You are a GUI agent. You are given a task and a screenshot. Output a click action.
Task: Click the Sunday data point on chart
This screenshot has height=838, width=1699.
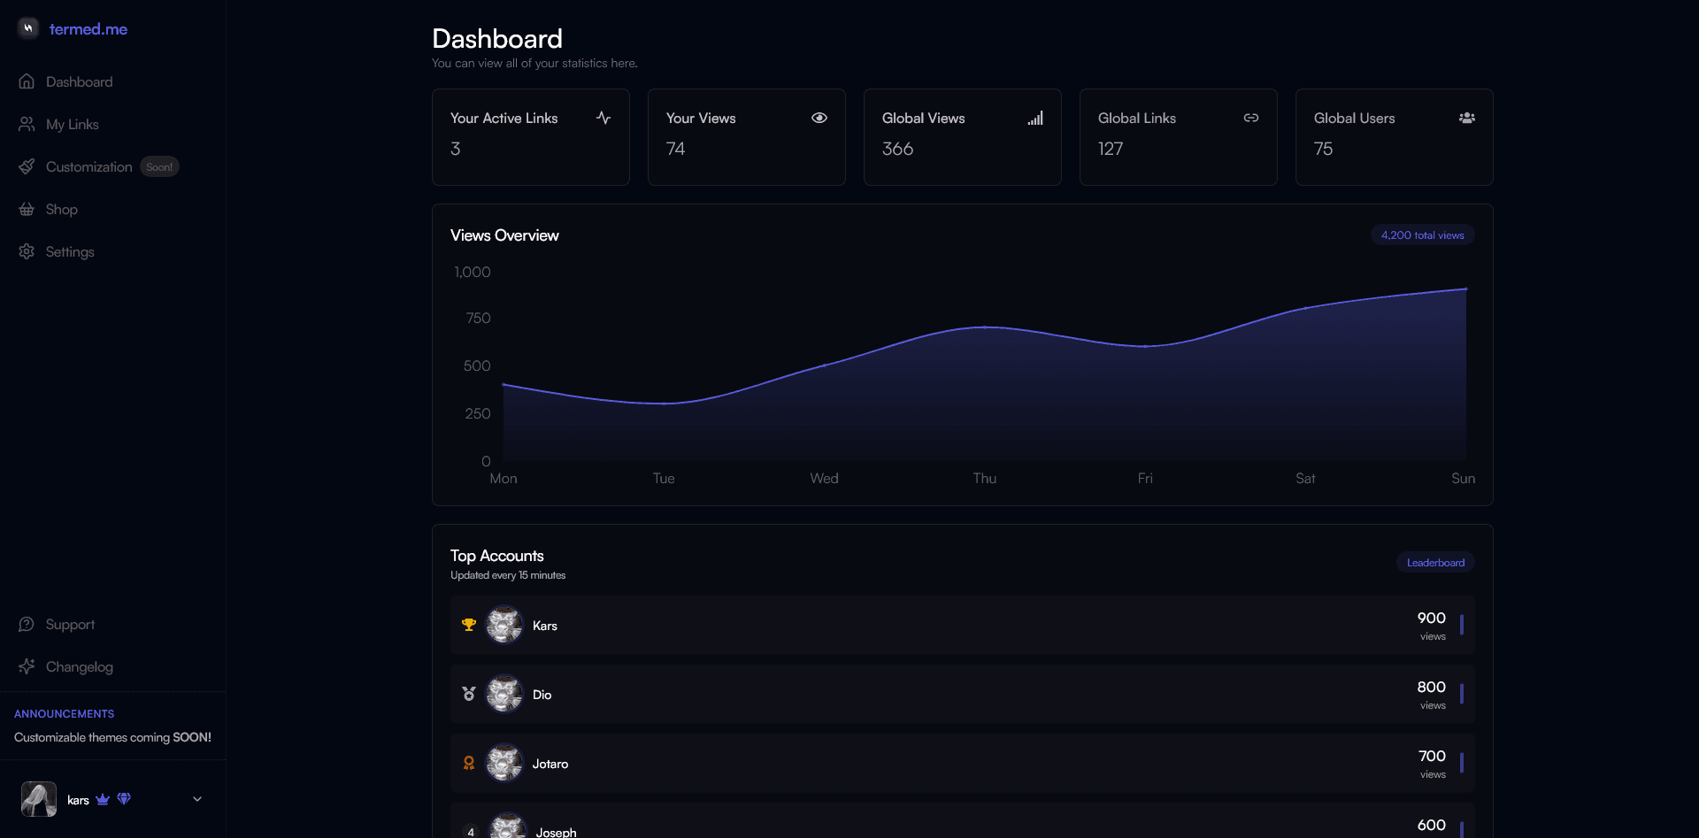pos(1465,289)
